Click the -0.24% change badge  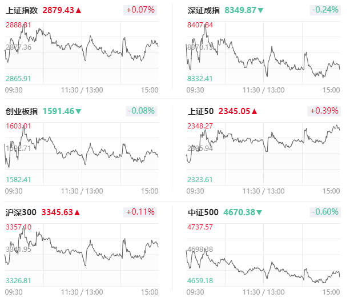click(x=325, y=10)
